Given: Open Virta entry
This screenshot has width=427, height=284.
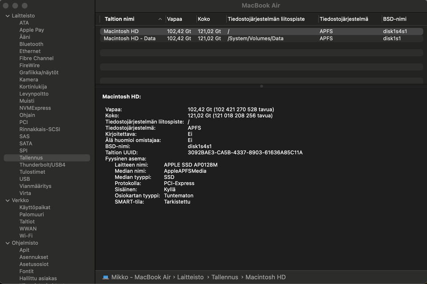Looking at the screenshot, I should [x=25, y=193].
